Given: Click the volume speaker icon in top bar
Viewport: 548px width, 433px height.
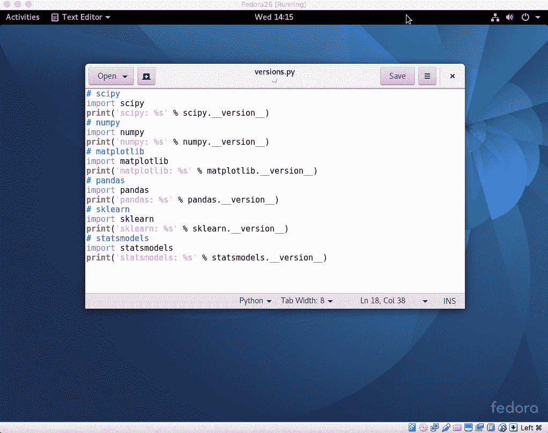Looking at the screenshot, I should click(x=510, y=17).
